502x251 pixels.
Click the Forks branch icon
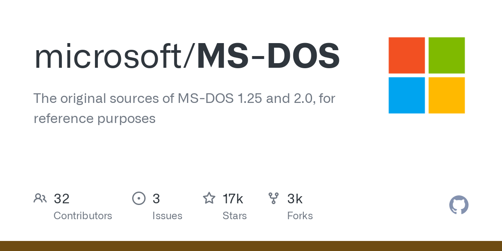pos(274,198)
